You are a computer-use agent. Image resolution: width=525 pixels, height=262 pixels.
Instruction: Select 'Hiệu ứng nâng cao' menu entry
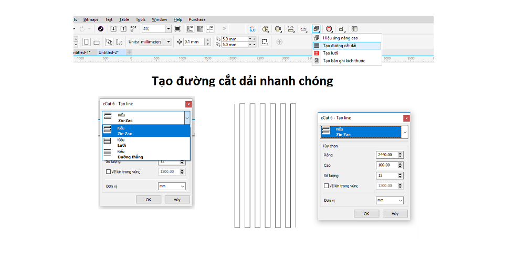point(347,38)
